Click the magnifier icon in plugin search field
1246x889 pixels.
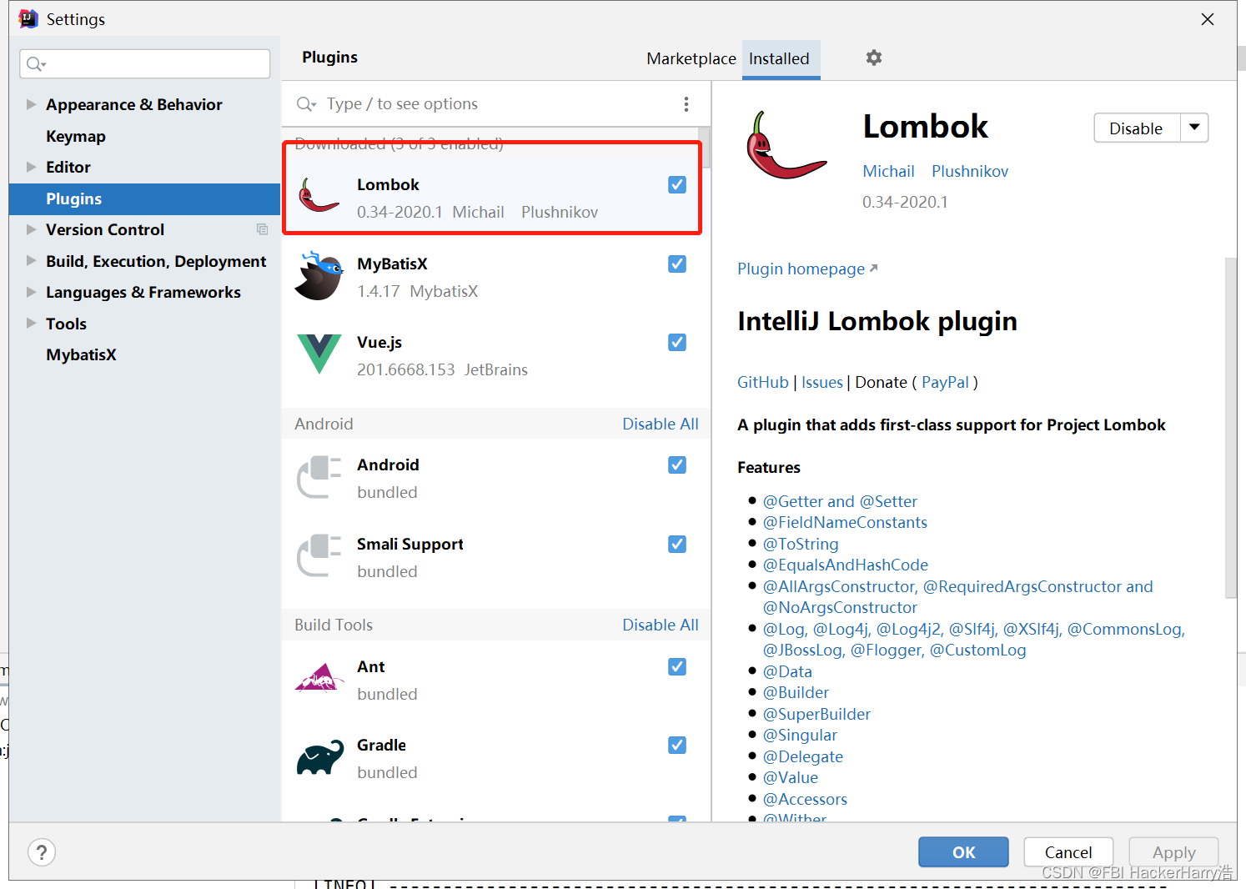[306, 104]
